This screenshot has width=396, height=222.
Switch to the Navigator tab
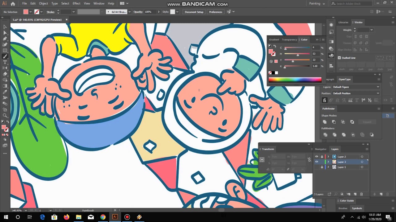(321, 149)
